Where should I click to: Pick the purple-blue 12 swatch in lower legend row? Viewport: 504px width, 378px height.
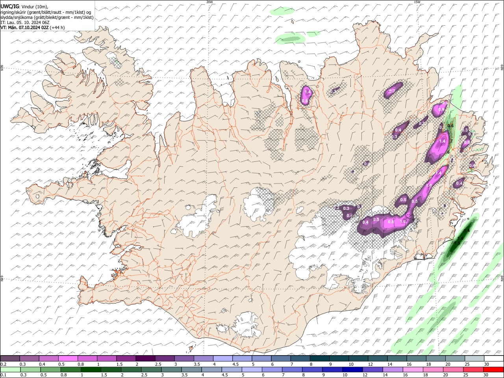pyautogui.click(x=372, y=369)
